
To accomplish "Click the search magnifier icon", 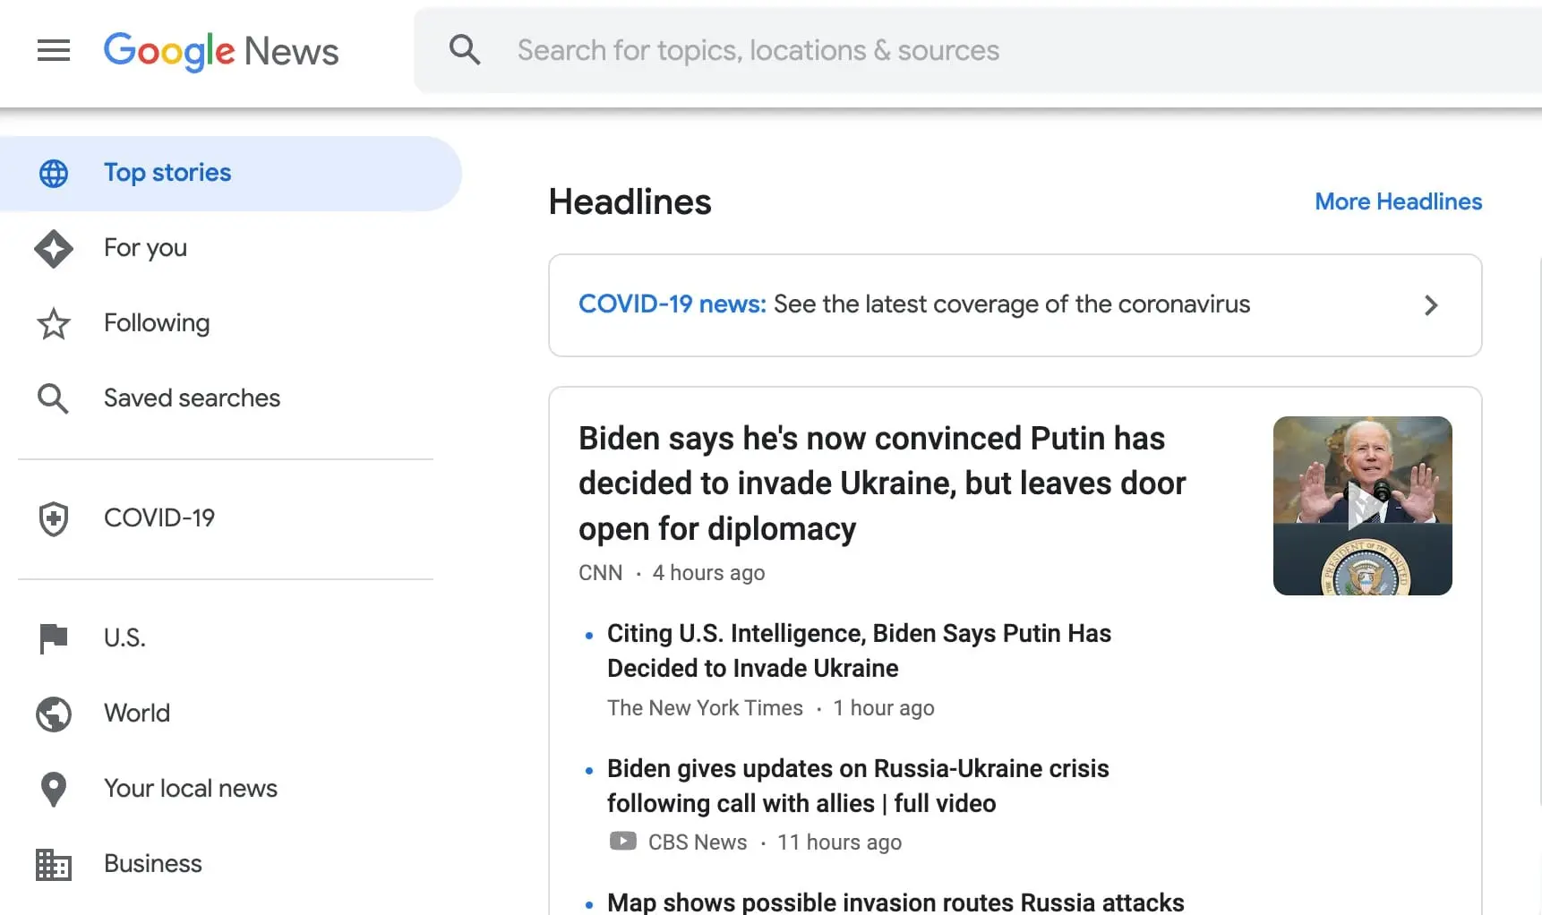I will tap(465, 50).
